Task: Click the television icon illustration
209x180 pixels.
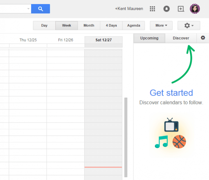Action: (x=171, y=125)
